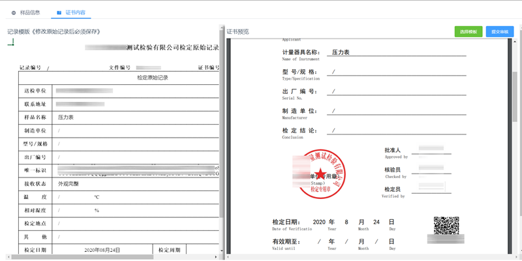
Task: Click the 检定结论 line in the certificate
Action: (x=397, y=130)
